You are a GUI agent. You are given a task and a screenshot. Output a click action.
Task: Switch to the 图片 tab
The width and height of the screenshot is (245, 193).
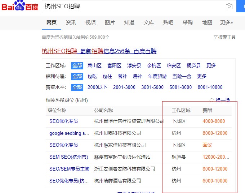tap(110, 22)
